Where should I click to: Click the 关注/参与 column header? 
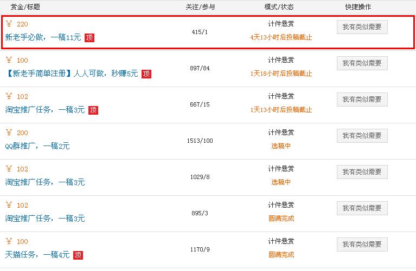pyautogui.click(x=200, y=7)
